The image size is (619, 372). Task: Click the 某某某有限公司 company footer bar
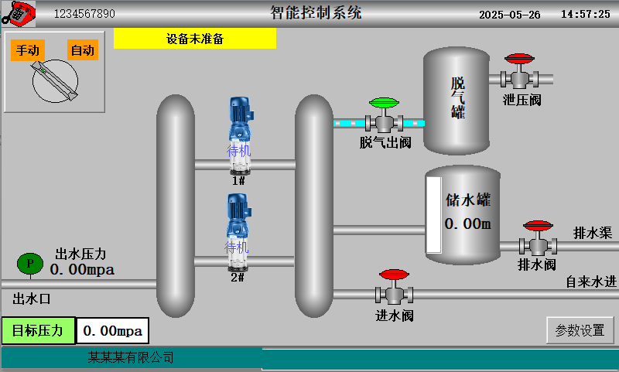[131, 358]
